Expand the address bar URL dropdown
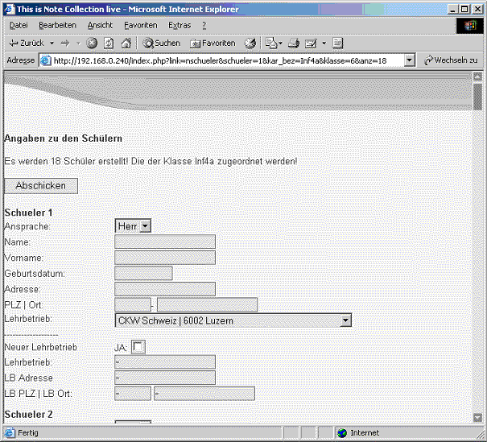The width and height of the screenshot is (487, 442). pyautogui.click(x=409, y=60)
